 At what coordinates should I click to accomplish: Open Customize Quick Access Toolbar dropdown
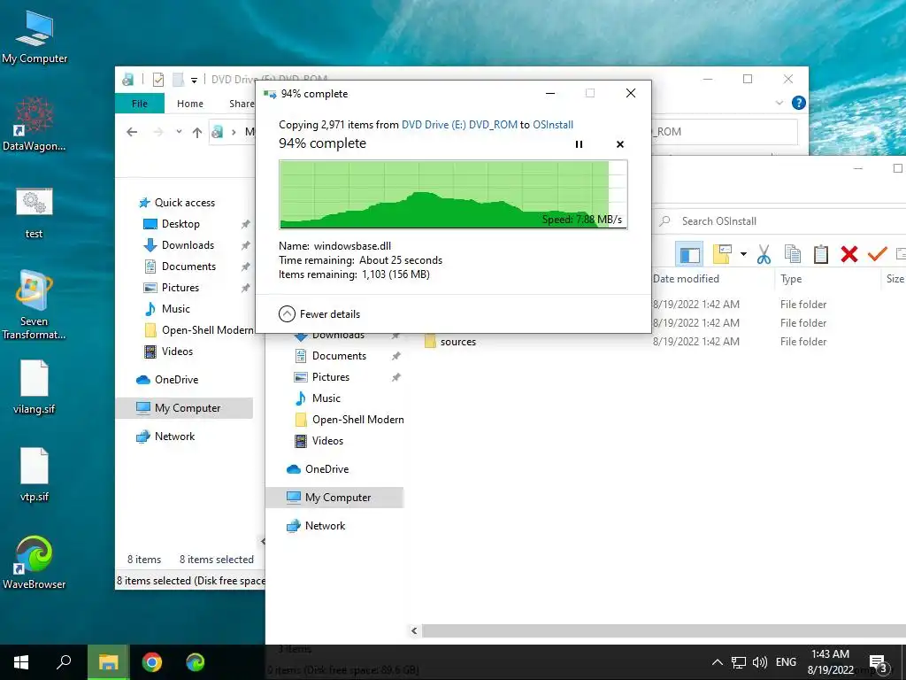click(x=194, y=80)
